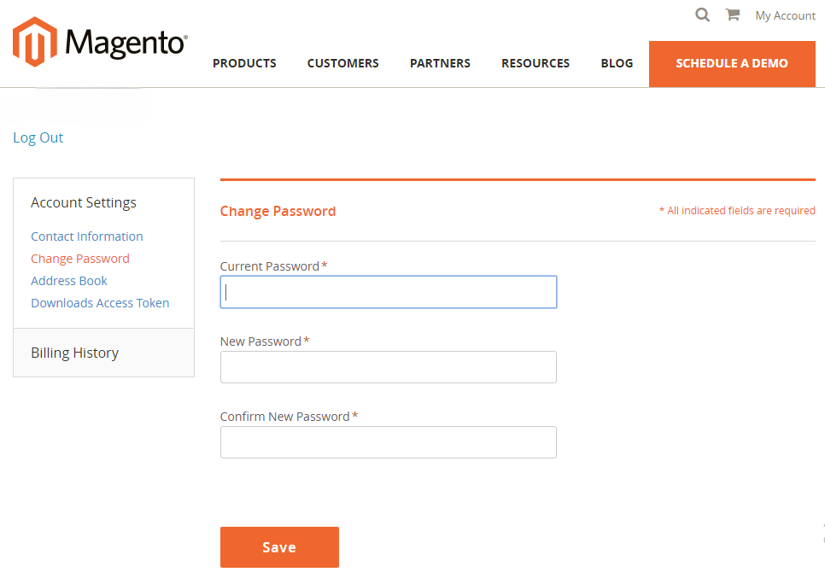Focus the New Password field
The image size is (825, 572).
389,367
